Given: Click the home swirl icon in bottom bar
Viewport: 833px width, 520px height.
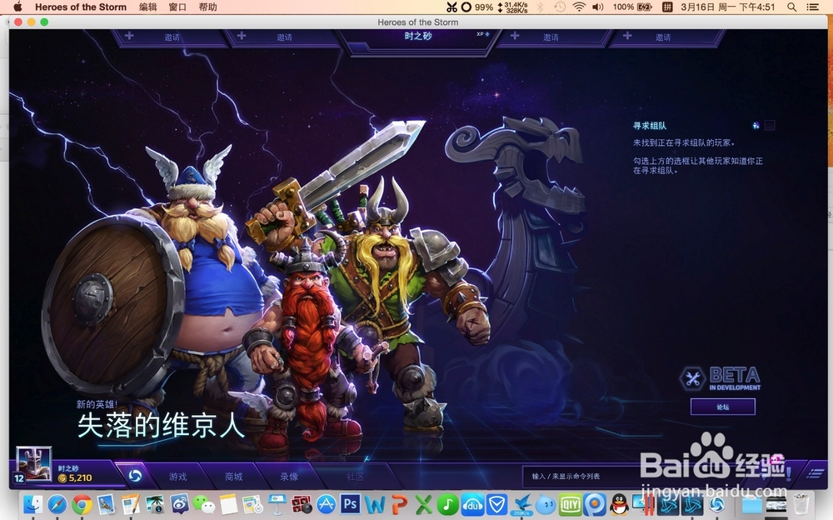Looking at the screenshot, I should pyautogui.click(x=135, y=475).
